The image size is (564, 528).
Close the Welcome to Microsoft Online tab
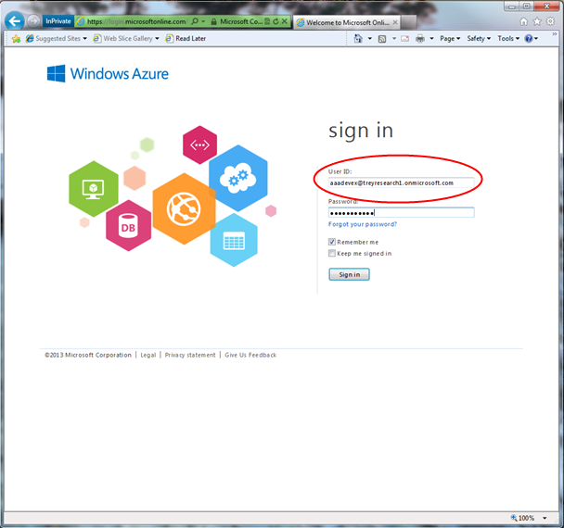pyautogui.click(x=395, y=22)
